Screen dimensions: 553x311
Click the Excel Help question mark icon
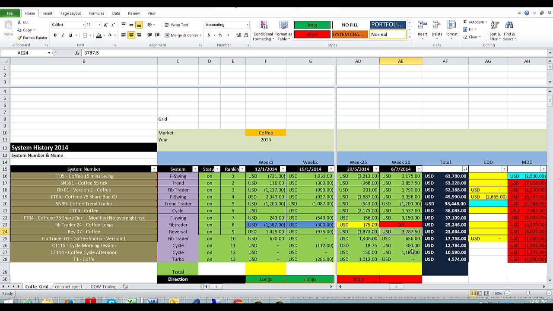(527, 13)
